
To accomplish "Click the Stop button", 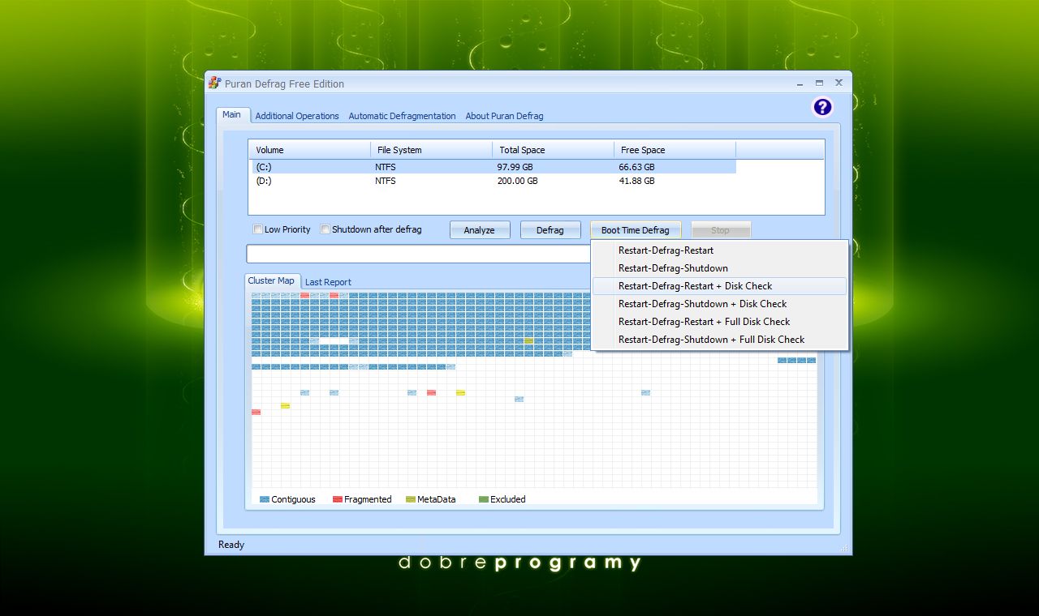I will (721, 230).
